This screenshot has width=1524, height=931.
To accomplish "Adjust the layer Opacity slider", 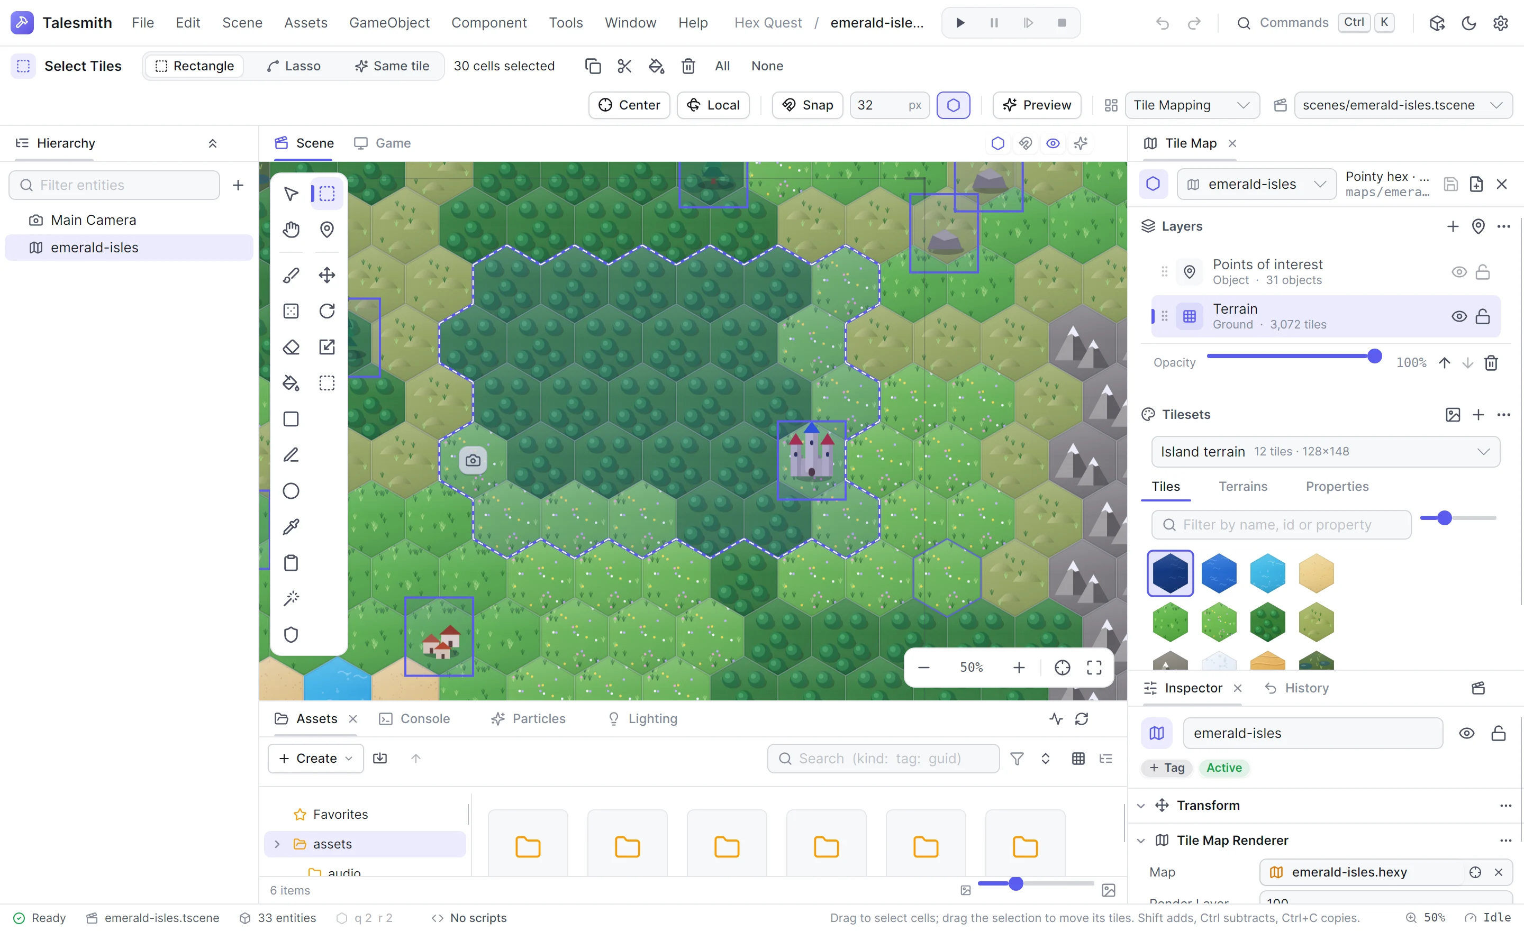I will point(1294,357).
